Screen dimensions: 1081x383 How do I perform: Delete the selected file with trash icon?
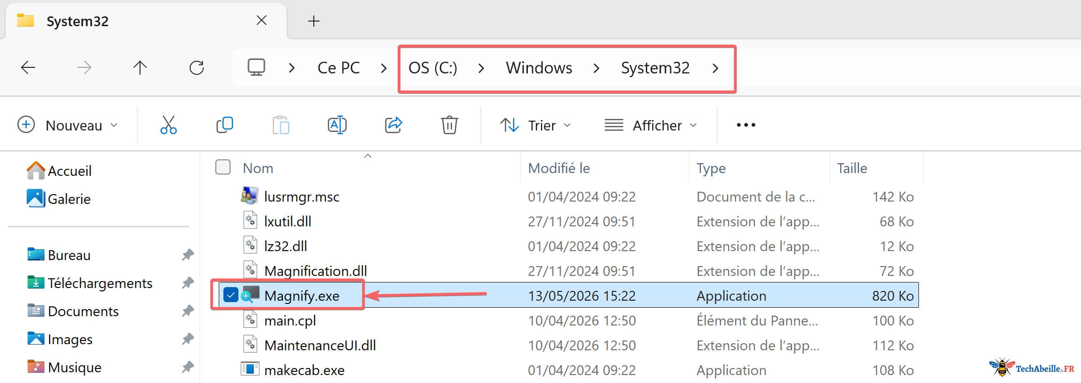tap(449, 125)
